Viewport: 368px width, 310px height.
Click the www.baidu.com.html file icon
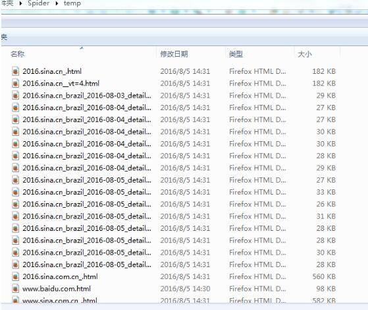16,288
